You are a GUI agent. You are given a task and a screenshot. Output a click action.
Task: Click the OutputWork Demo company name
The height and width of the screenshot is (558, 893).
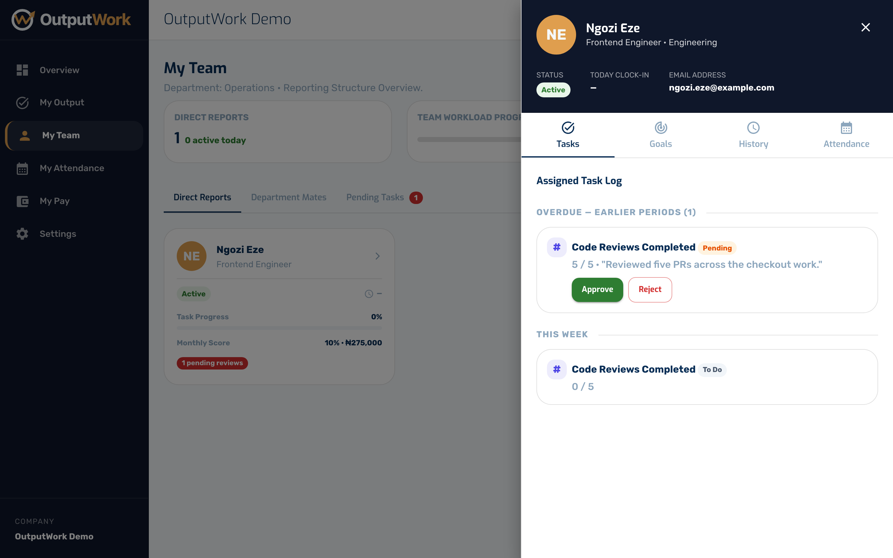(54, 537)
